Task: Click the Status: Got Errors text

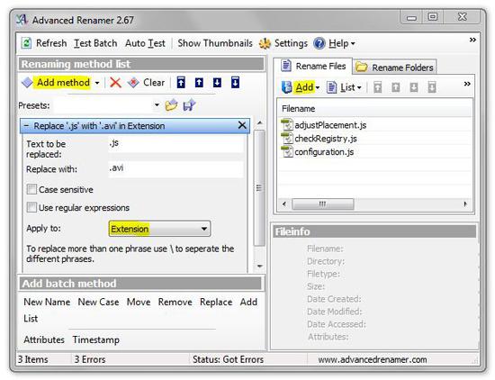Action: click(x=228, y=359)
